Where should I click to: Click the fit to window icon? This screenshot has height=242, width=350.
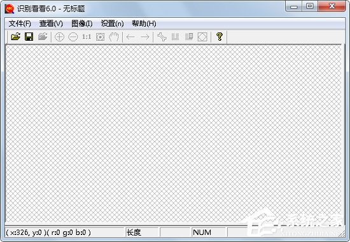click(100, 37)
